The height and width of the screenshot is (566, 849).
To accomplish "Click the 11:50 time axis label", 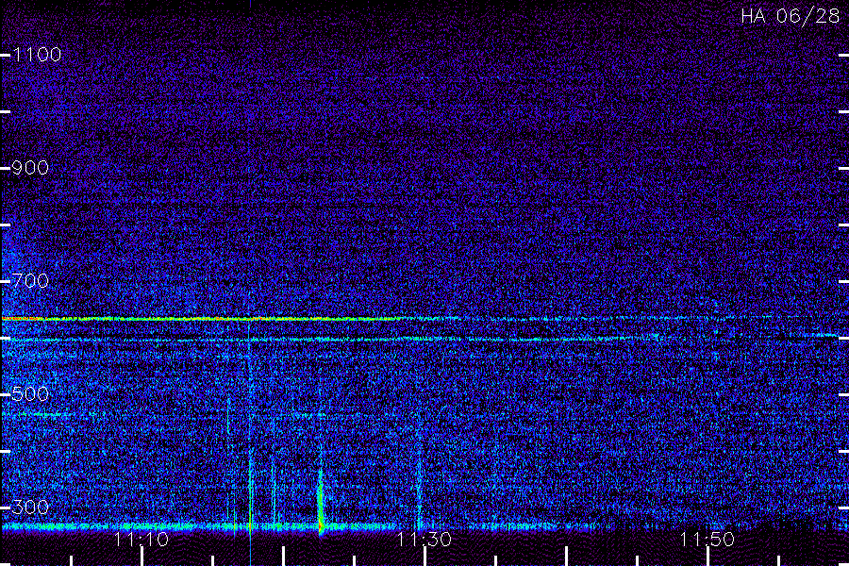I will (707, 540).
